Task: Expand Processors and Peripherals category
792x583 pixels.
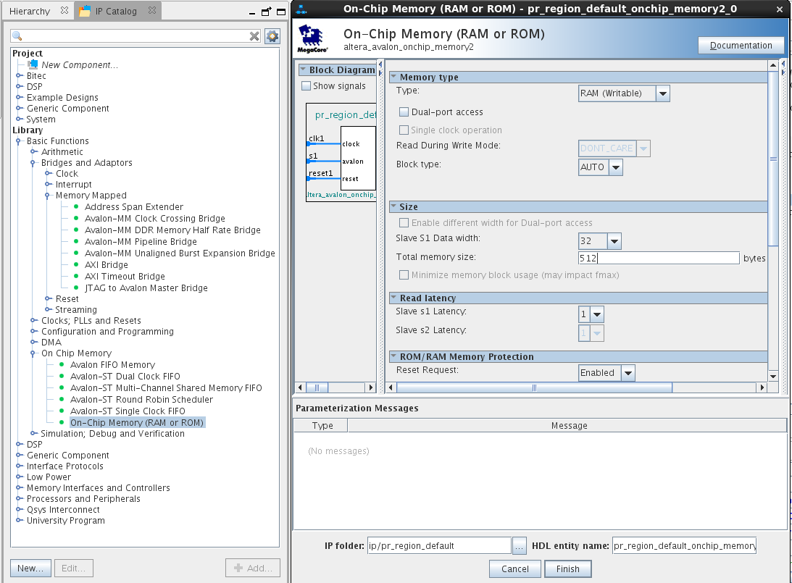Action: (x=19, y=499)
